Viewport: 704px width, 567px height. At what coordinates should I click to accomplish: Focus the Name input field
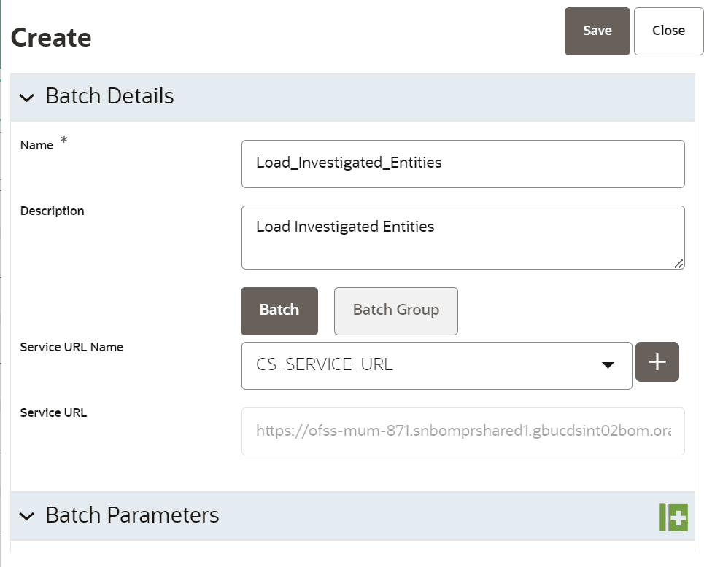click(463, 163)
